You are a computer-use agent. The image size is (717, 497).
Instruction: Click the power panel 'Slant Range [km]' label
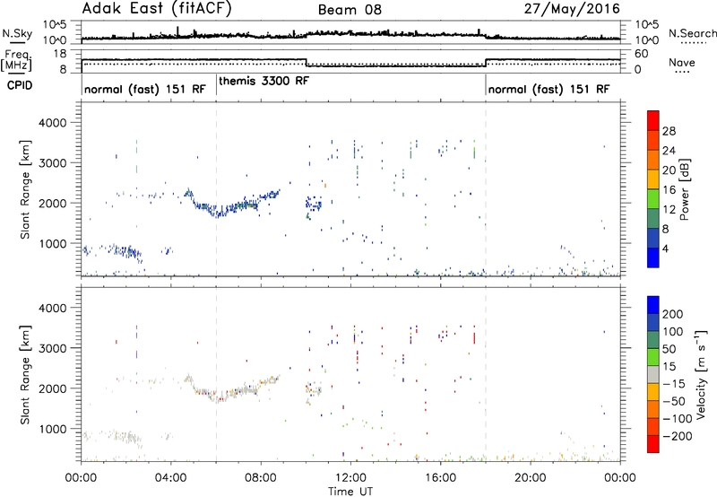pyautogui.click(x=25, y=189)
